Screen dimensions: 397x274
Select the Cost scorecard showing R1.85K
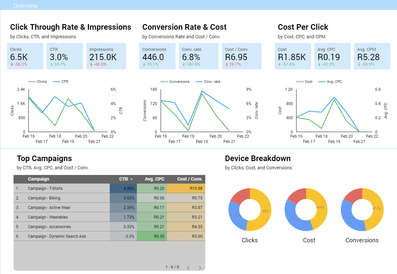point(293,56)
